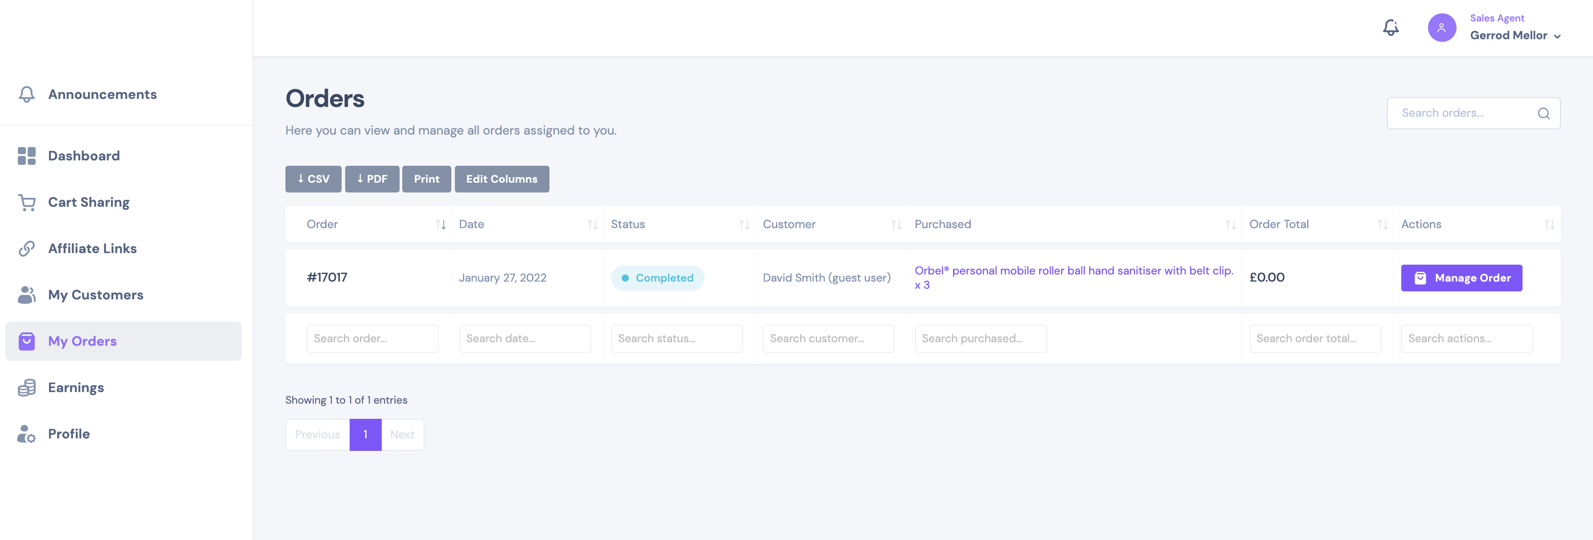The width and height of the screenshot is (1593, 540).
Task: Expand the Gerrod Mellor account dropdown
Action: (x=1515, y=35)
